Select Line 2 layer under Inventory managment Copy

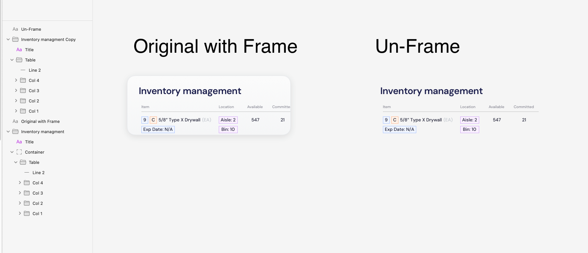click(x=34, y=70)
